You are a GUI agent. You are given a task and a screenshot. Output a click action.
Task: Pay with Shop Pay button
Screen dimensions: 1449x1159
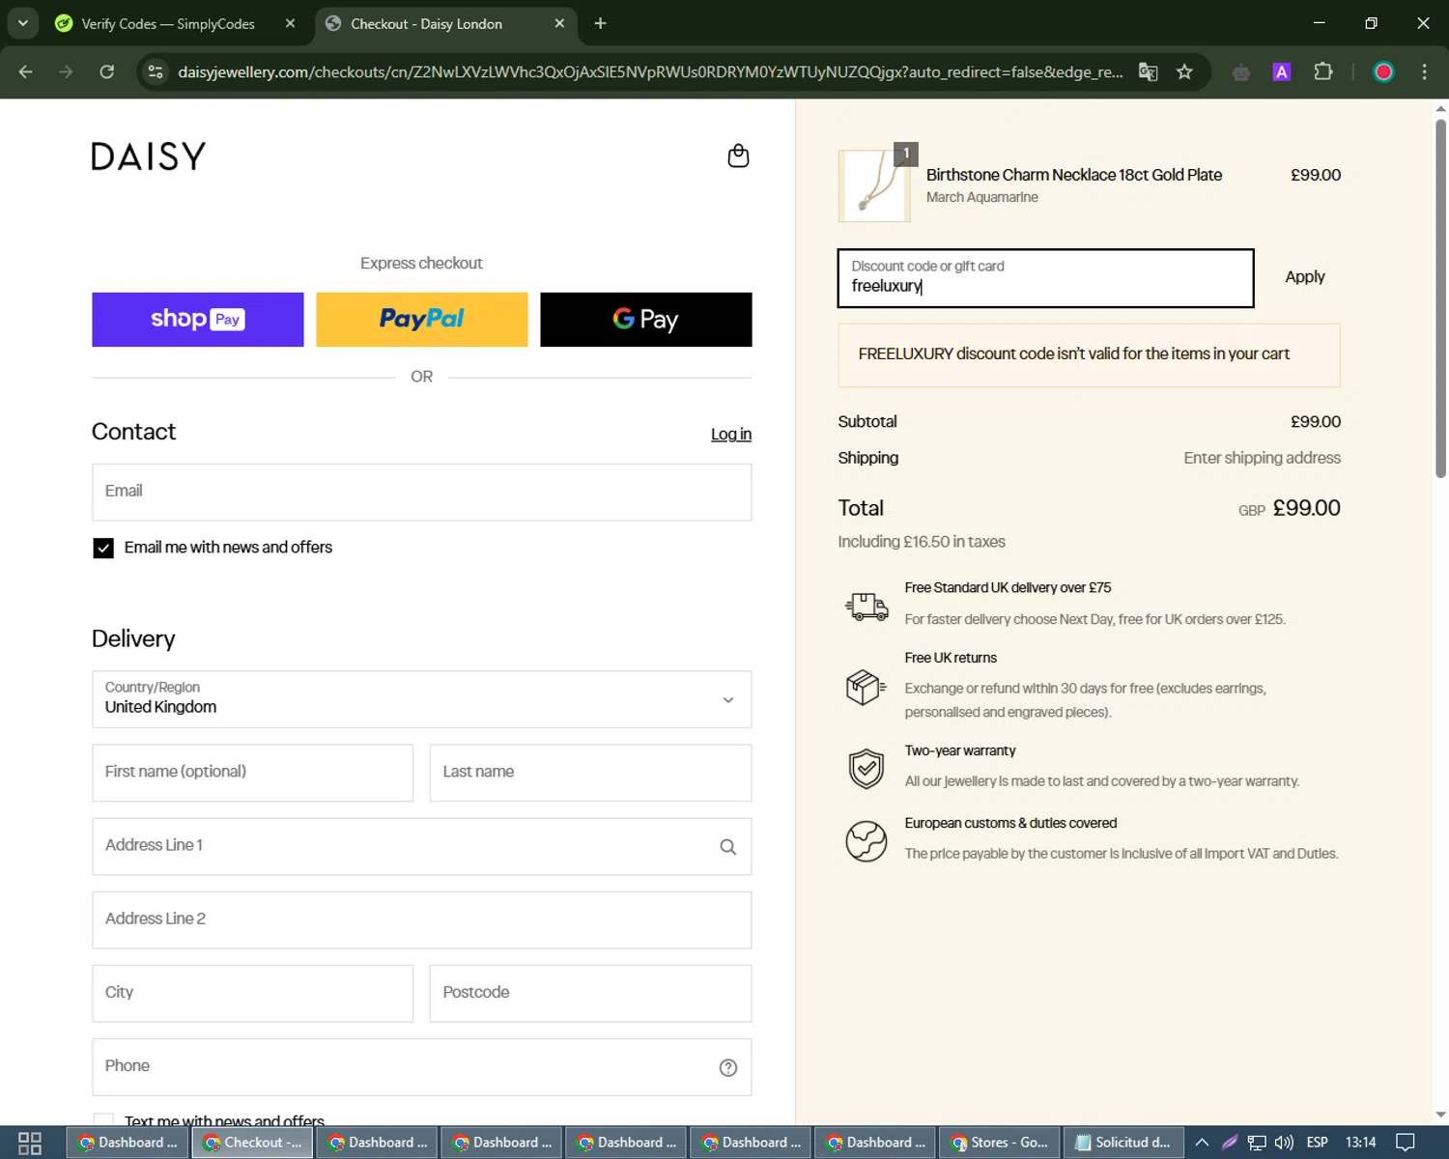tap(198, 320)
